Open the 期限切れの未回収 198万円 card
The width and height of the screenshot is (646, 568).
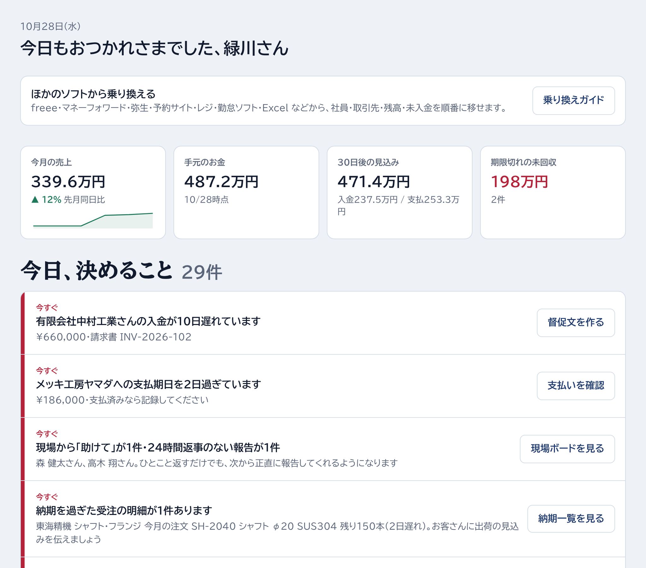tap(553, 192)
